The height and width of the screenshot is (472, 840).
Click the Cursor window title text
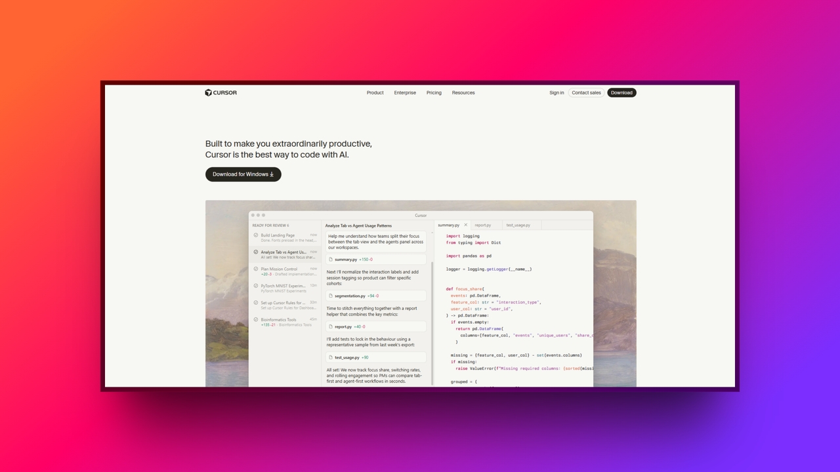[x=421, y=215]
